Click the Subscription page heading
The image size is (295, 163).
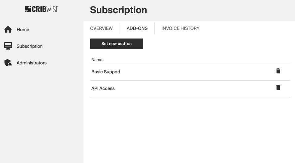(x=118, y=10)
